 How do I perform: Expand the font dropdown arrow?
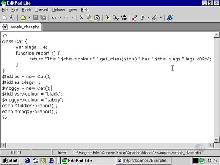tap(148, 18)
